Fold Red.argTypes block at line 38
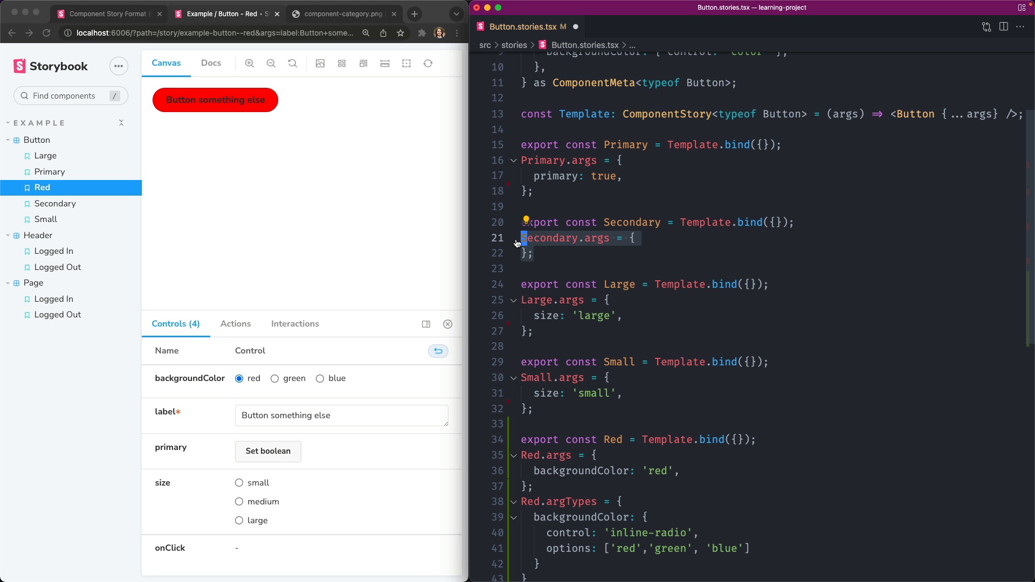 coord(514,502)
